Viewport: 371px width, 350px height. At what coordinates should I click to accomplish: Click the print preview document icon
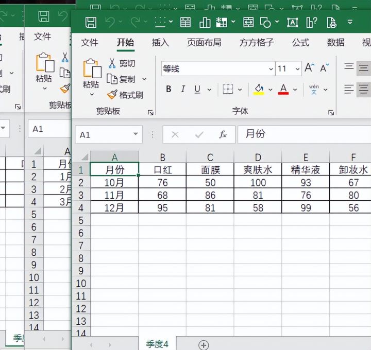(331, 23)
